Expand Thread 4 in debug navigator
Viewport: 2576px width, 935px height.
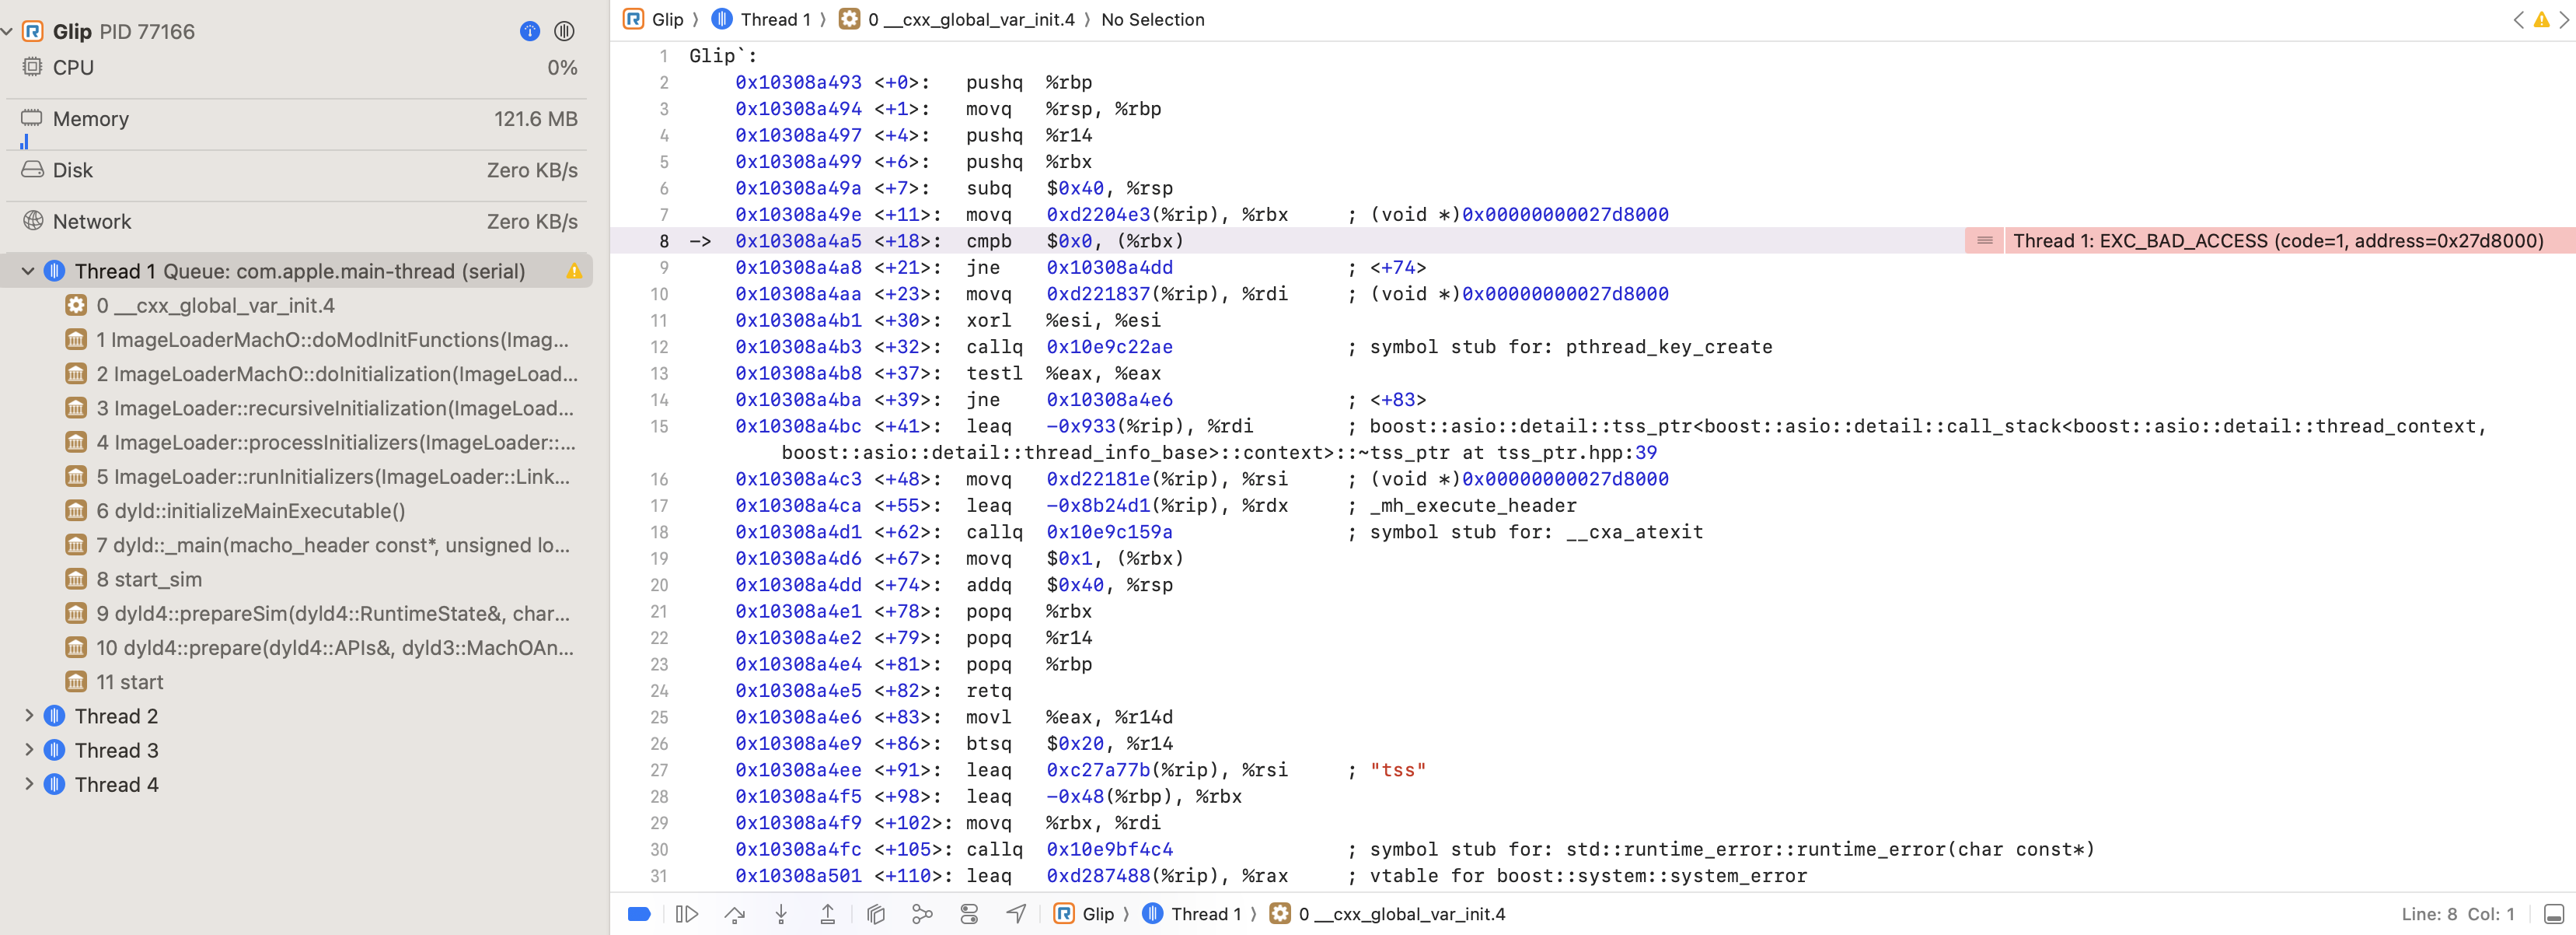pos(29,784)
